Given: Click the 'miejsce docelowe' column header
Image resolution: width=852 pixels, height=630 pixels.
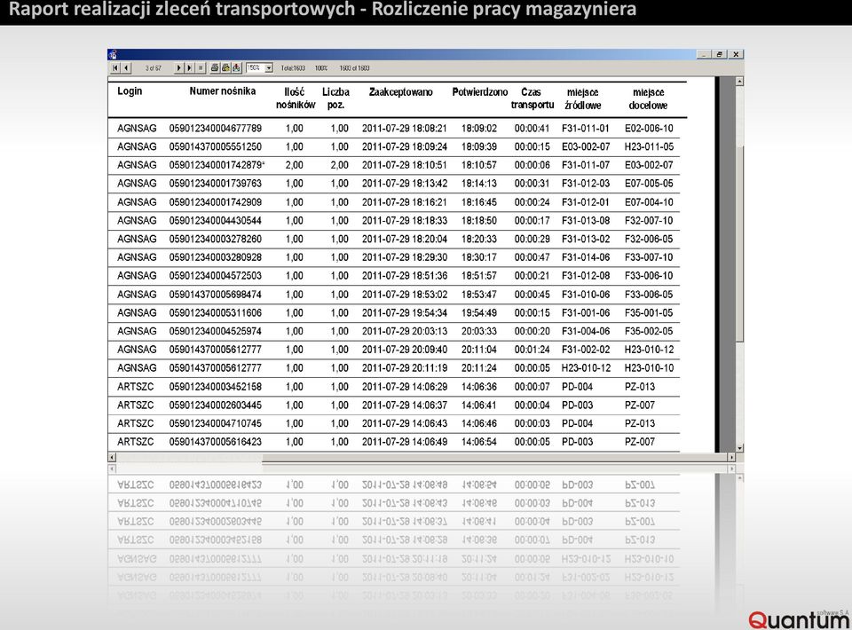Looking at the screenshot, I should (648, 98).
